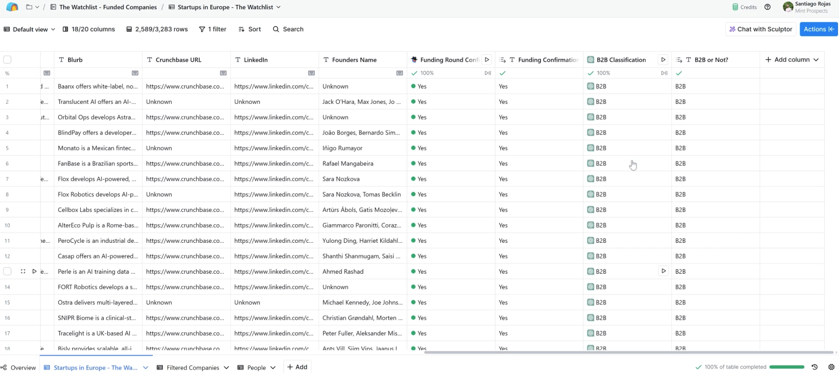The image size is (839, 373).
Task: Switch to the People tab
Action: coord(256,368)
